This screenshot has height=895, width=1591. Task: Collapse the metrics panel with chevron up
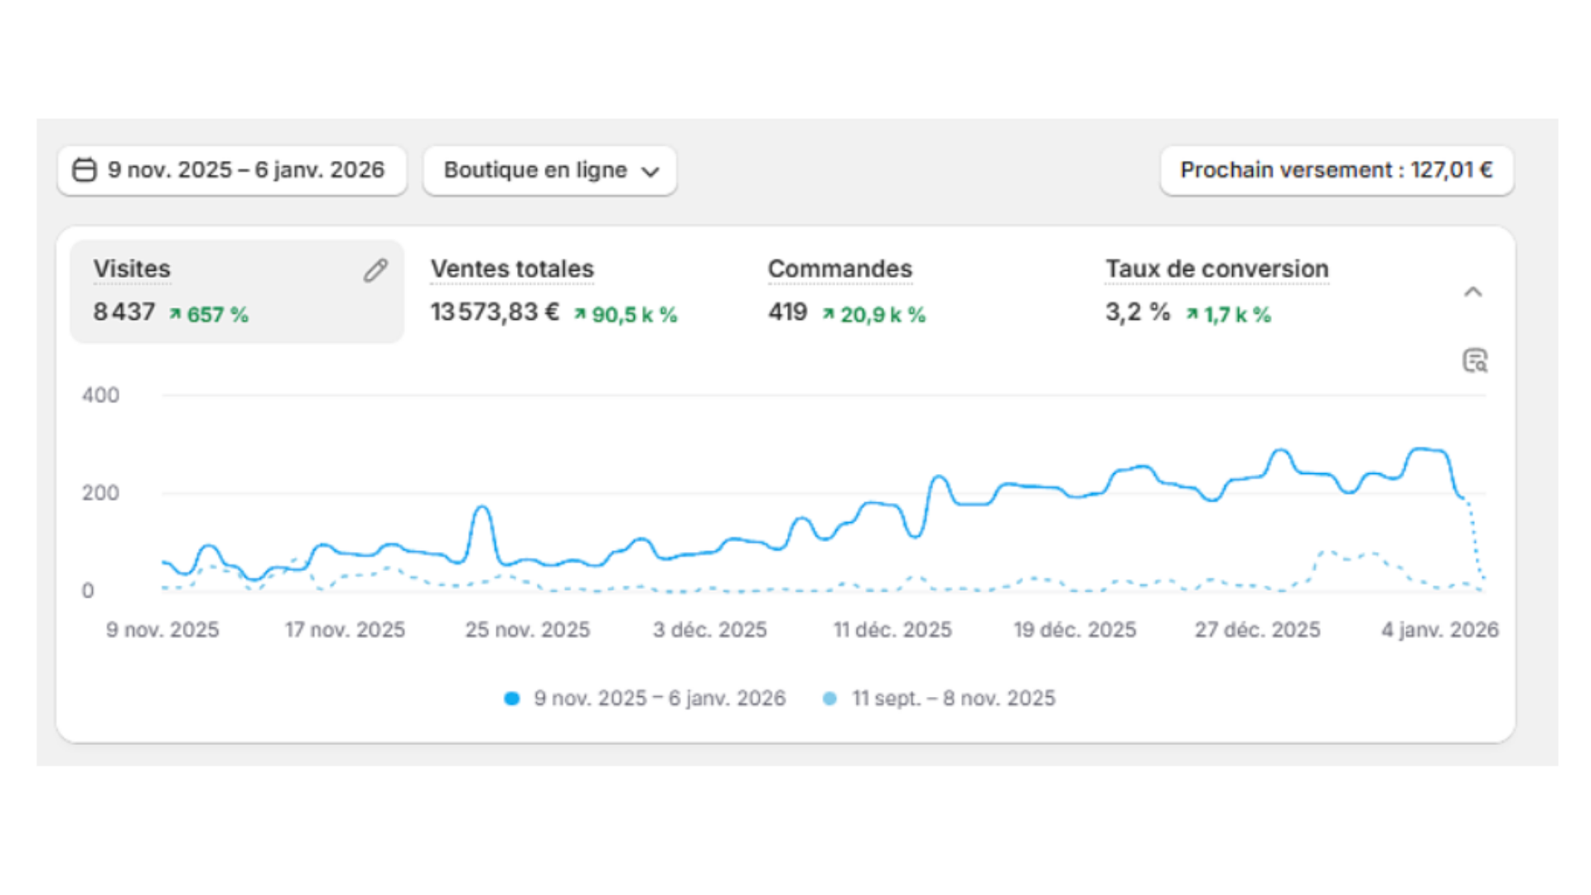[1473, 292]
